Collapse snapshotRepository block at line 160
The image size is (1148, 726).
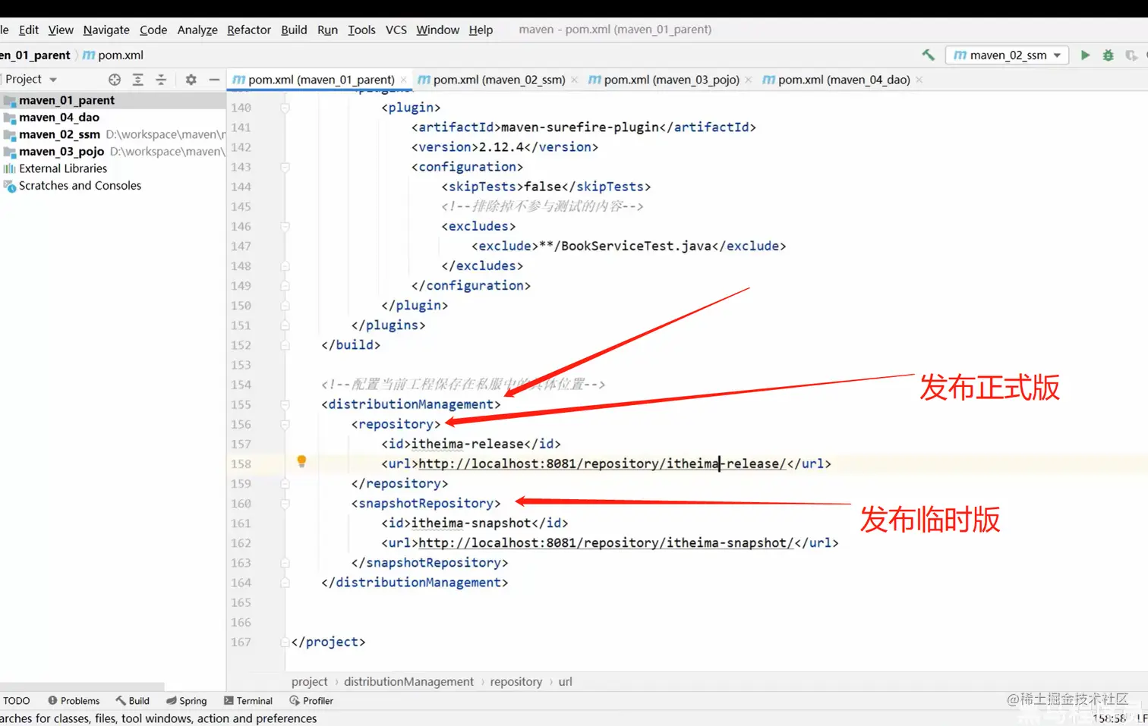[285, 503]
